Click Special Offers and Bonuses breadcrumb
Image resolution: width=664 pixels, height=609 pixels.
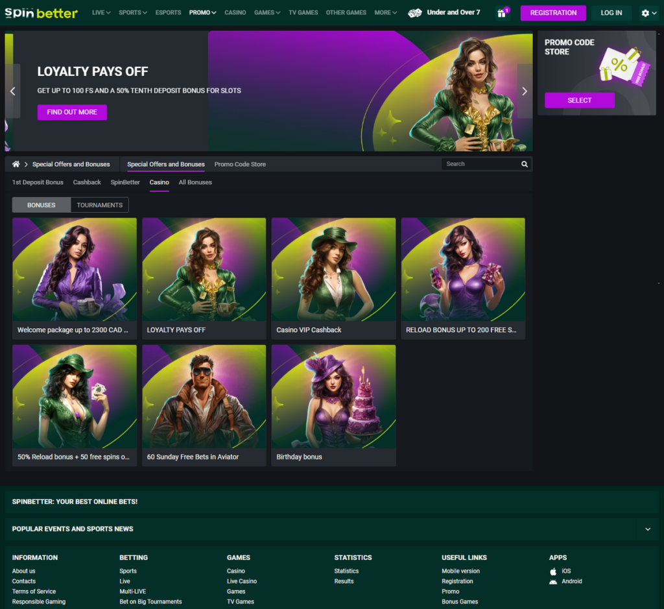point(71,164)
